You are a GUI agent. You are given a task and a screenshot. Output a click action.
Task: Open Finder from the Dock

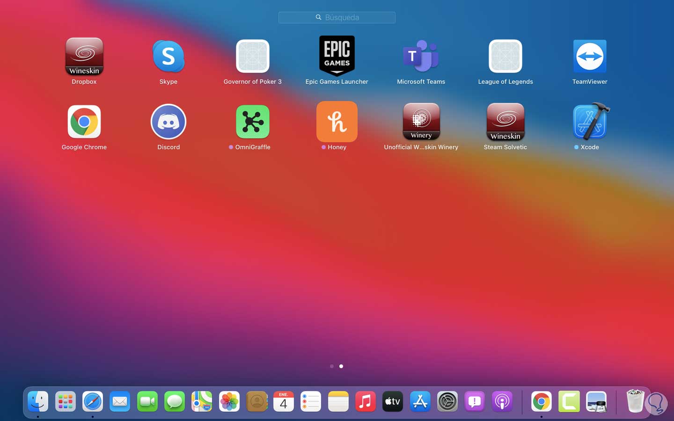[38, 401]
